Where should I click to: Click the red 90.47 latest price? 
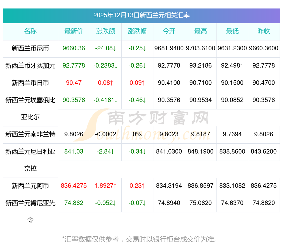pyautogui.click(x=74, y=83)
